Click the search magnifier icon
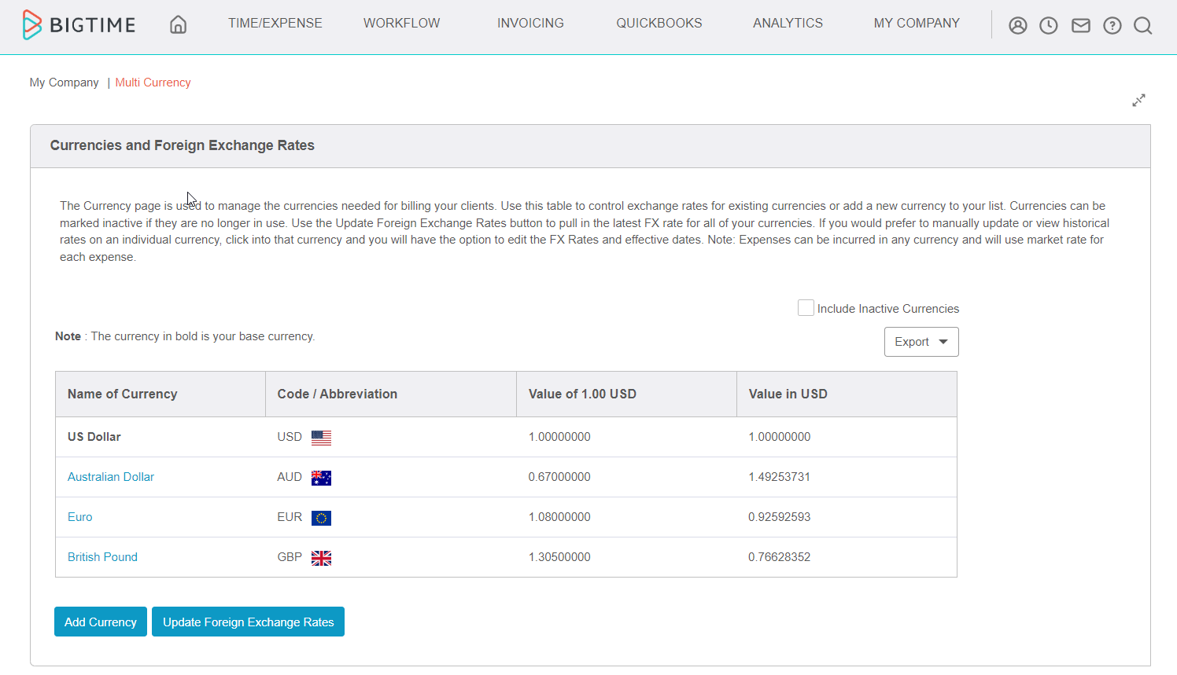The image size is (1177, 675). (1143, 26)
